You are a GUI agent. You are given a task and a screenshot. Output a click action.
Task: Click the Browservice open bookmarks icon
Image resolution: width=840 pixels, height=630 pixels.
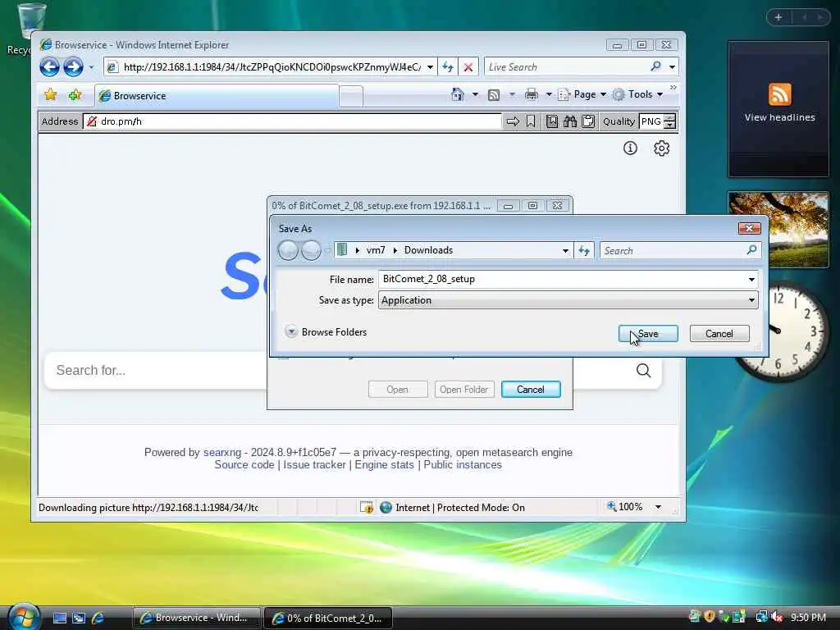(552, 121)
